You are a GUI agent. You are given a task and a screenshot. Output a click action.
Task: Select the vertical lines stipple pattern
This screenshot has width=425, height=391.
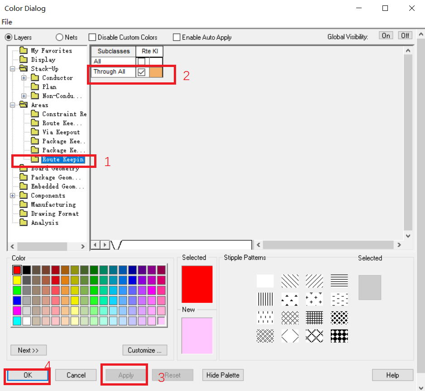pyautogui.click(x=265, y=299)
